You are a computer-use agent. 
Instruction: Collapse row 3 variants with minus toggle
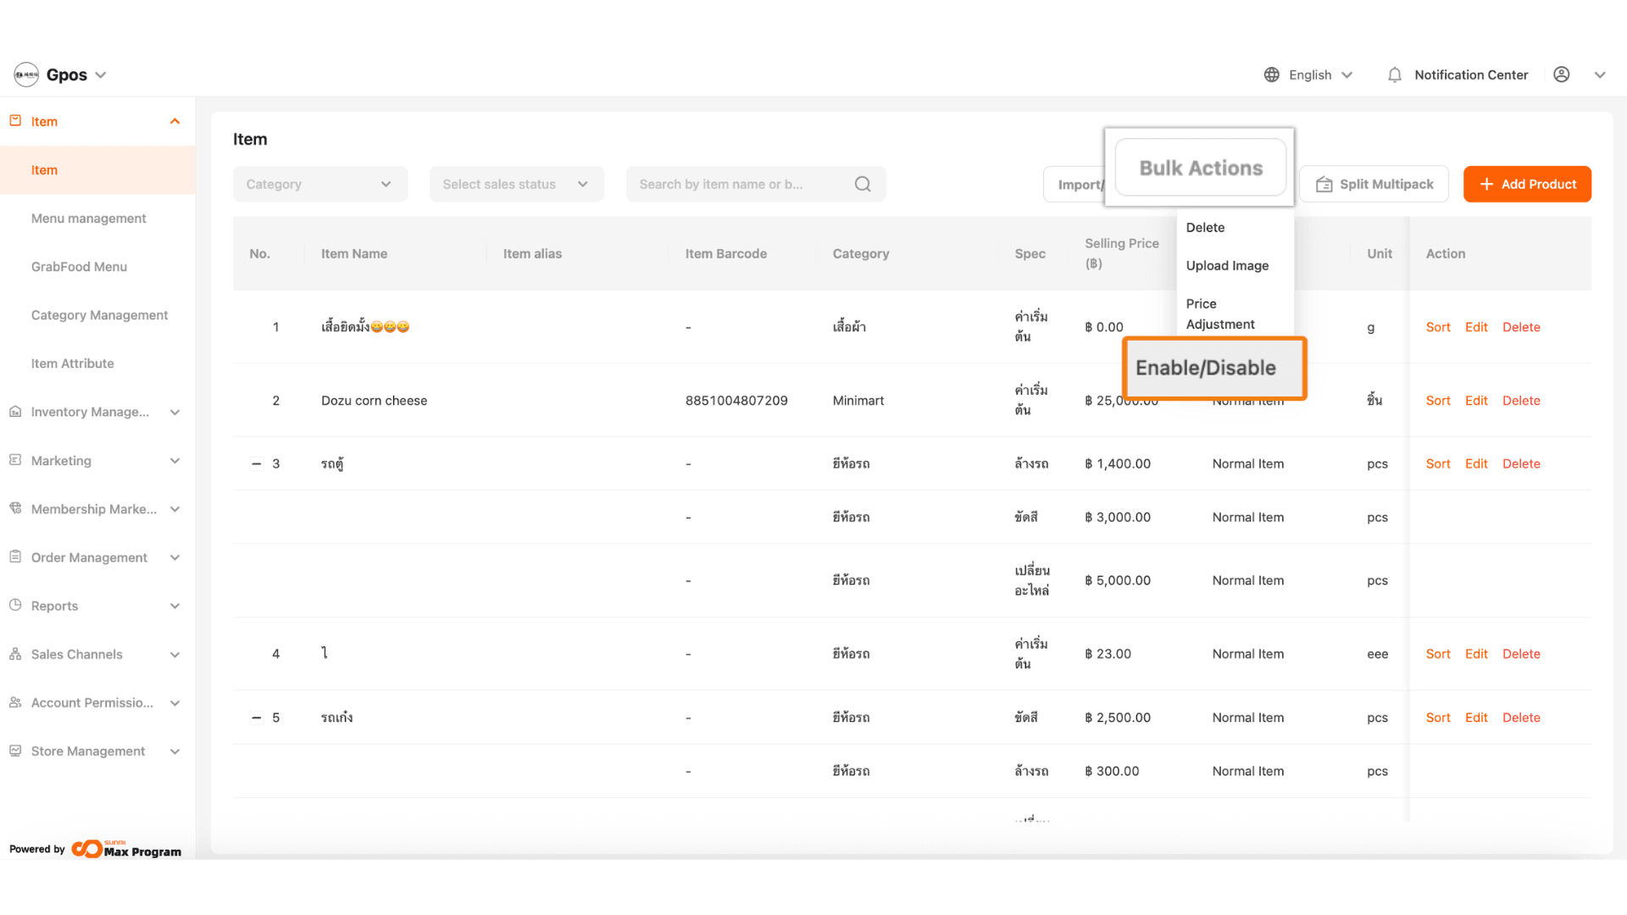click(256, 463)
